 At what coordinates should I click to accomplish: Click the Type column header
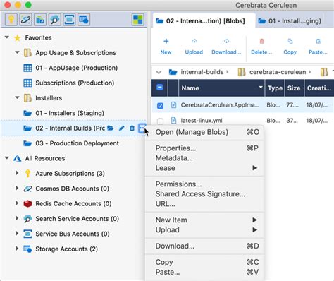[275, 88]
